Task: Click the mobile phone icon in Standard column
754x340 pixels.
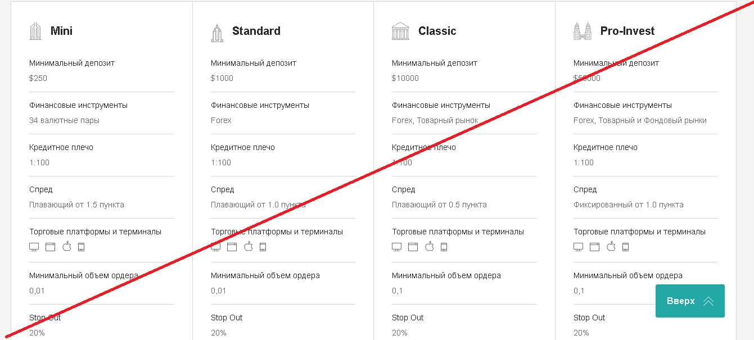Action: tap(263, 247)
